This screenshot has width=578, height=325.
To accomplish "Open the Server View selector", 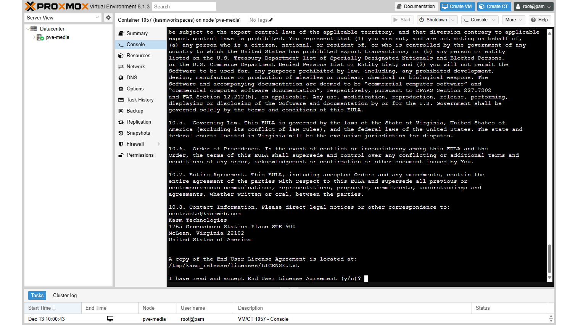I will pos(63,17).
